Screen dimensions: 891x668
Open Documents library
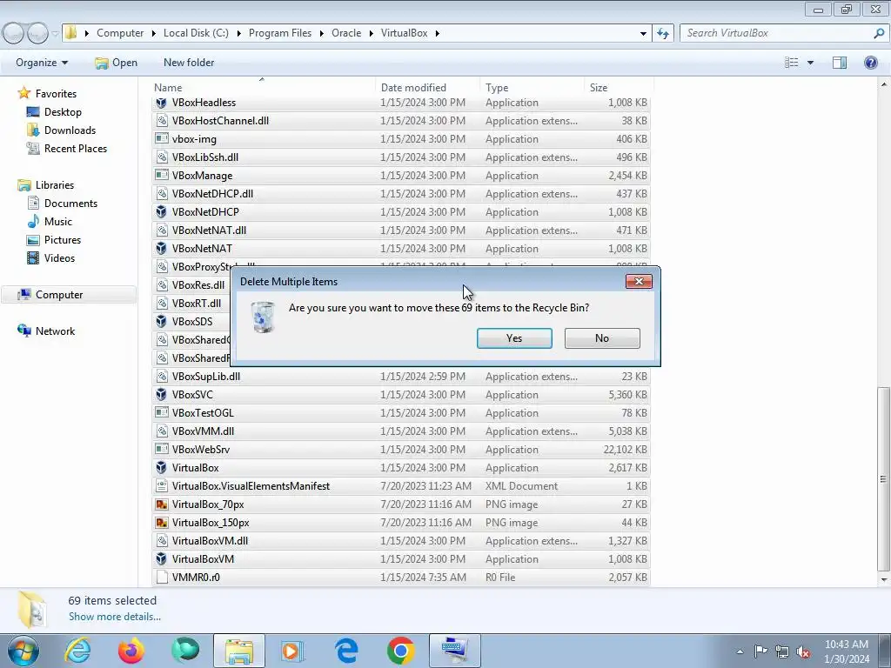tap(70, 204)
